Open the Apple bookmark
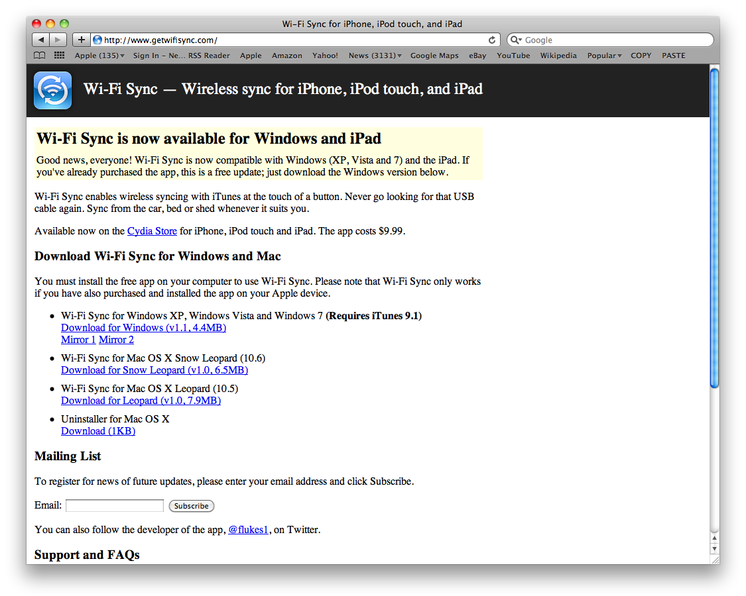 (x=251, y=56)
